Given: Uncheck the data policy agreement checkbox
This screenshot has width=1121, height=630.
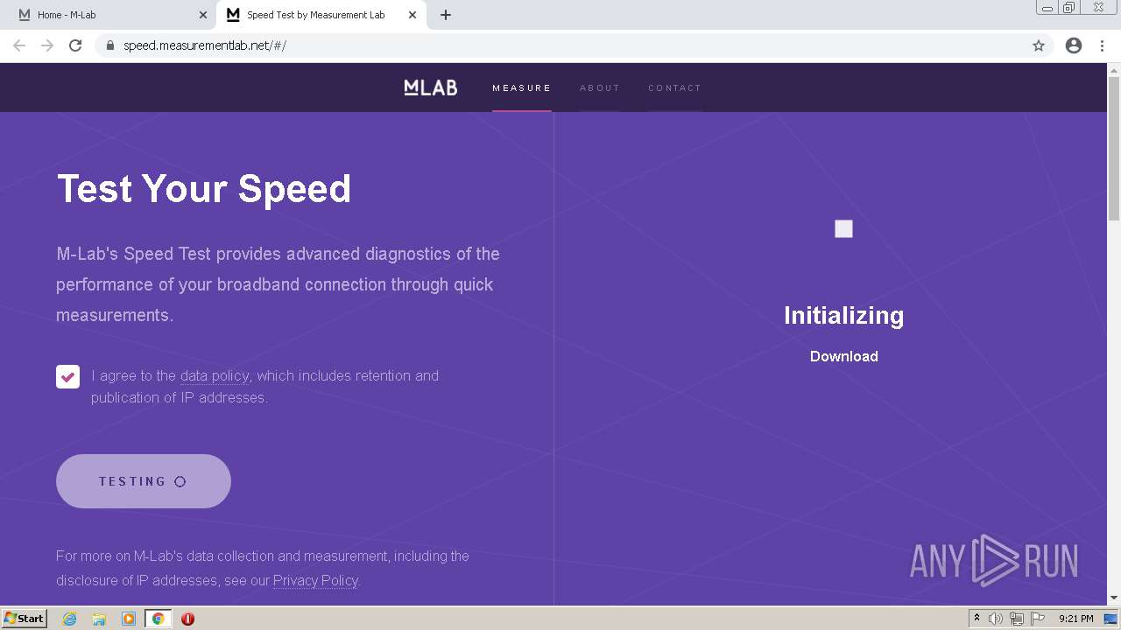Looking at the screenshot, I should pyautogui.click(x=68, y=377).
